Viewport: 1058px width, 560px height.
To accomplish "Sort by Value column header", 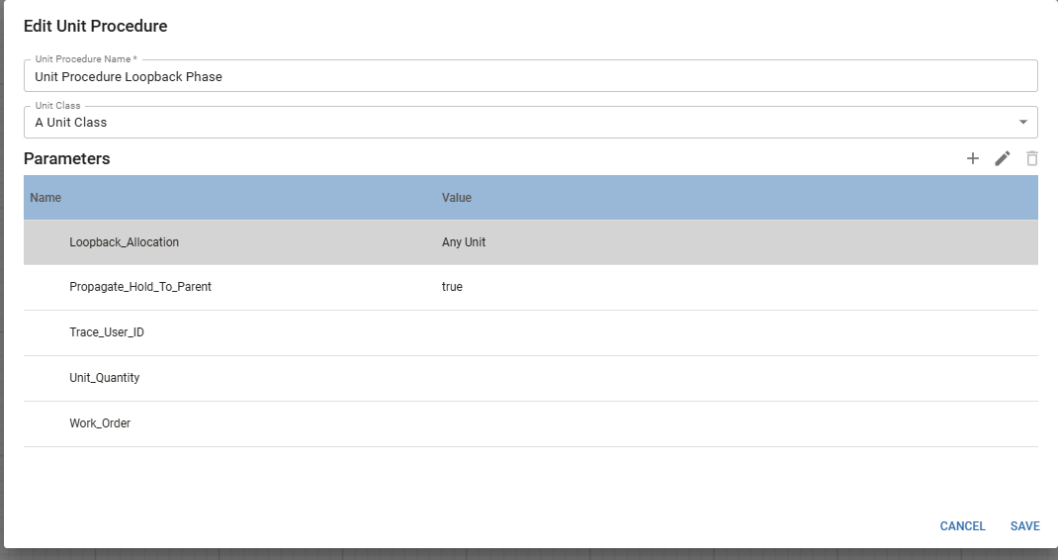I will point(457,198).
